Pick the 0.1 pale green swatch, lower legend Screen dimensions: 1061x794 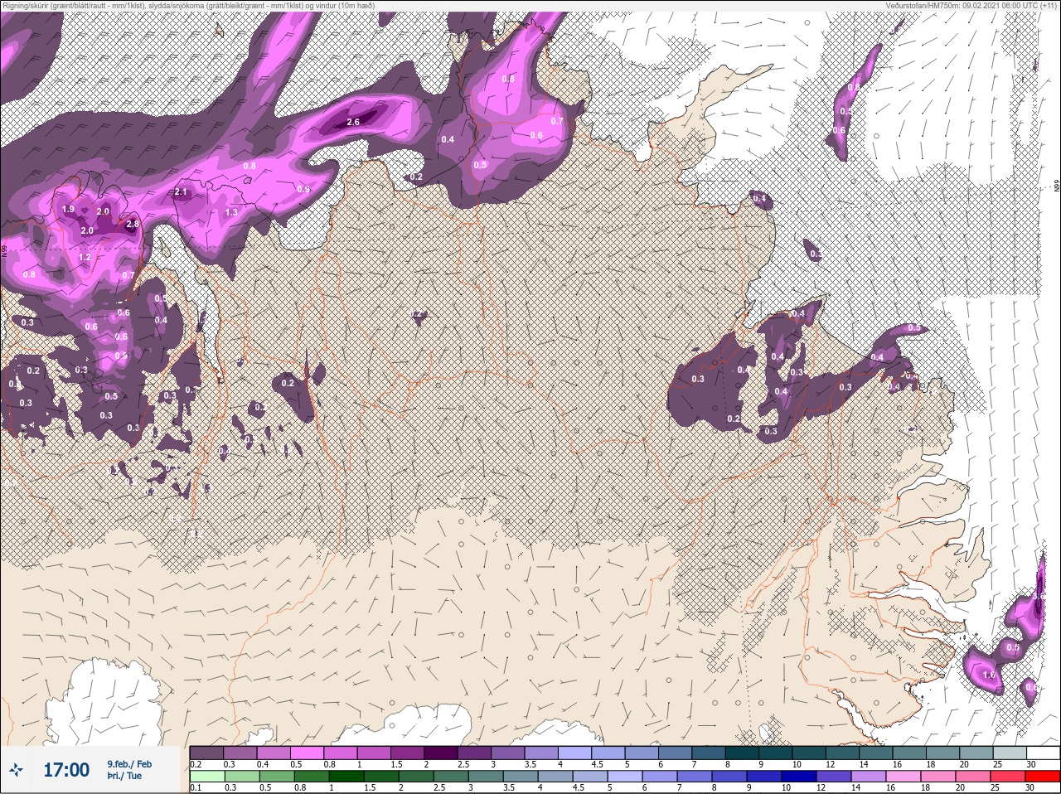click(206, 777)
